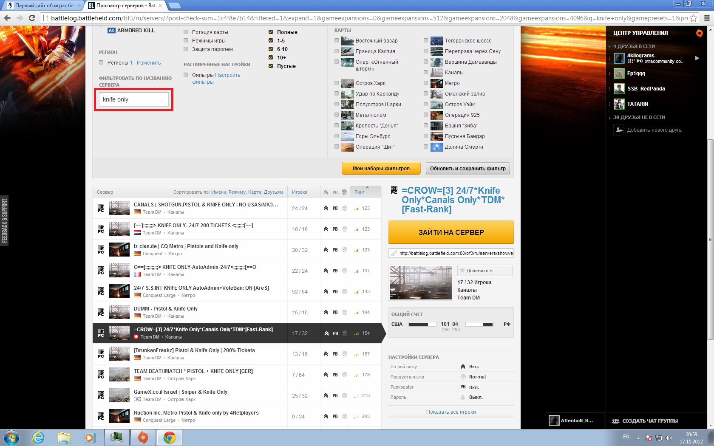Open the Chrome menu icon
The height and width of the screenshot is (446, 714).
point(707,18)
